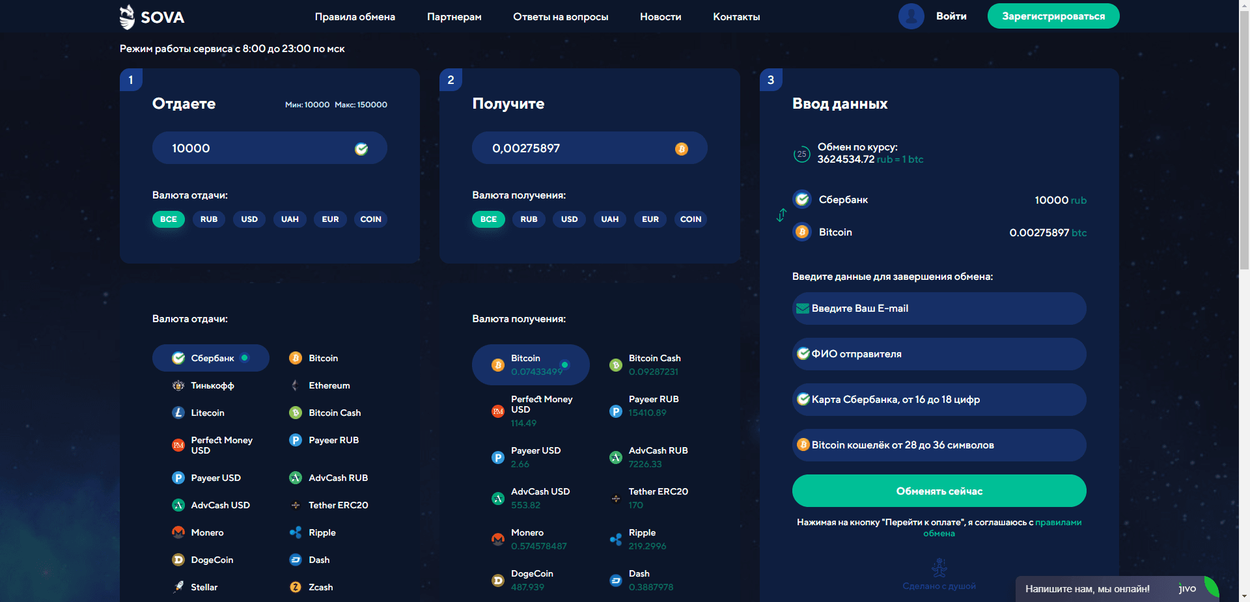
Task: Filter receive currencies by COIN
Action: [x=690, y=219]
